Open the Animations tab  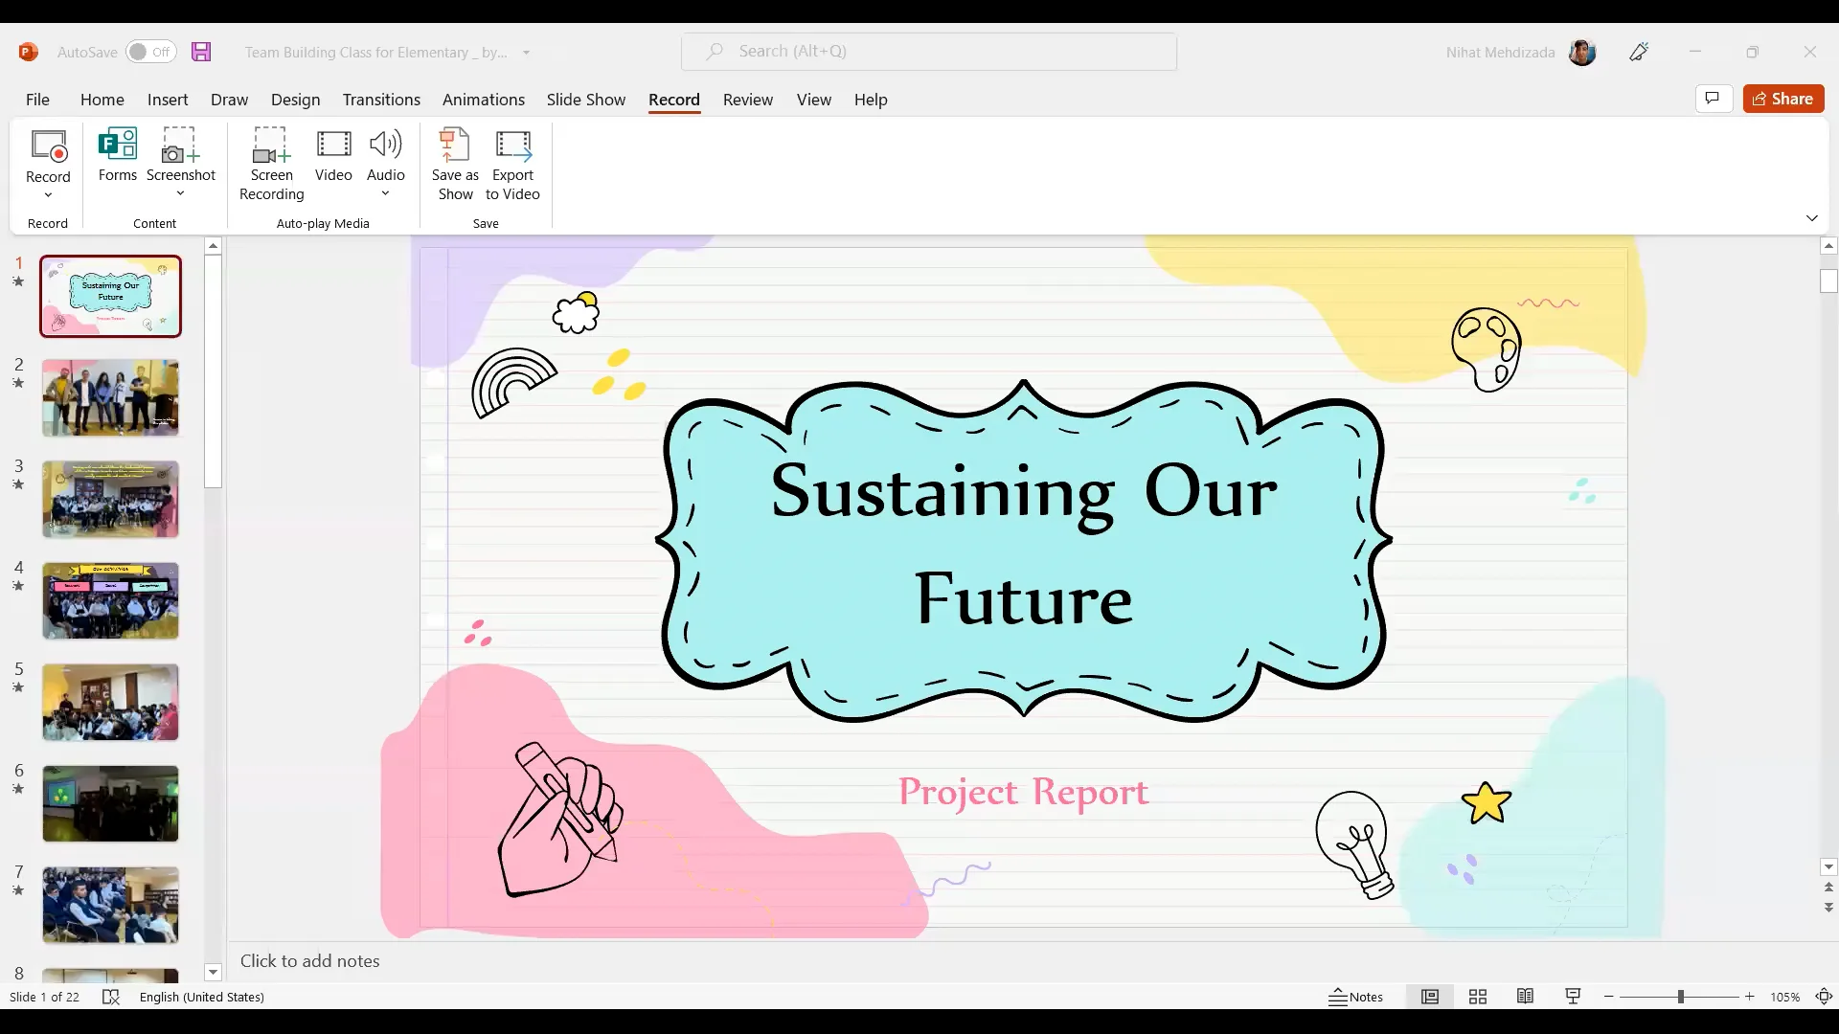[484, 100]
